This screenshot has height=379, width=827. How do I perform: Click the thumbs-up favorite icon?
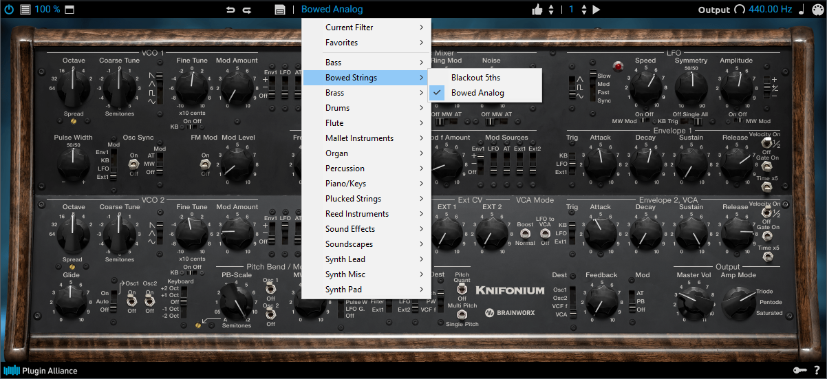tap(539, 9)
